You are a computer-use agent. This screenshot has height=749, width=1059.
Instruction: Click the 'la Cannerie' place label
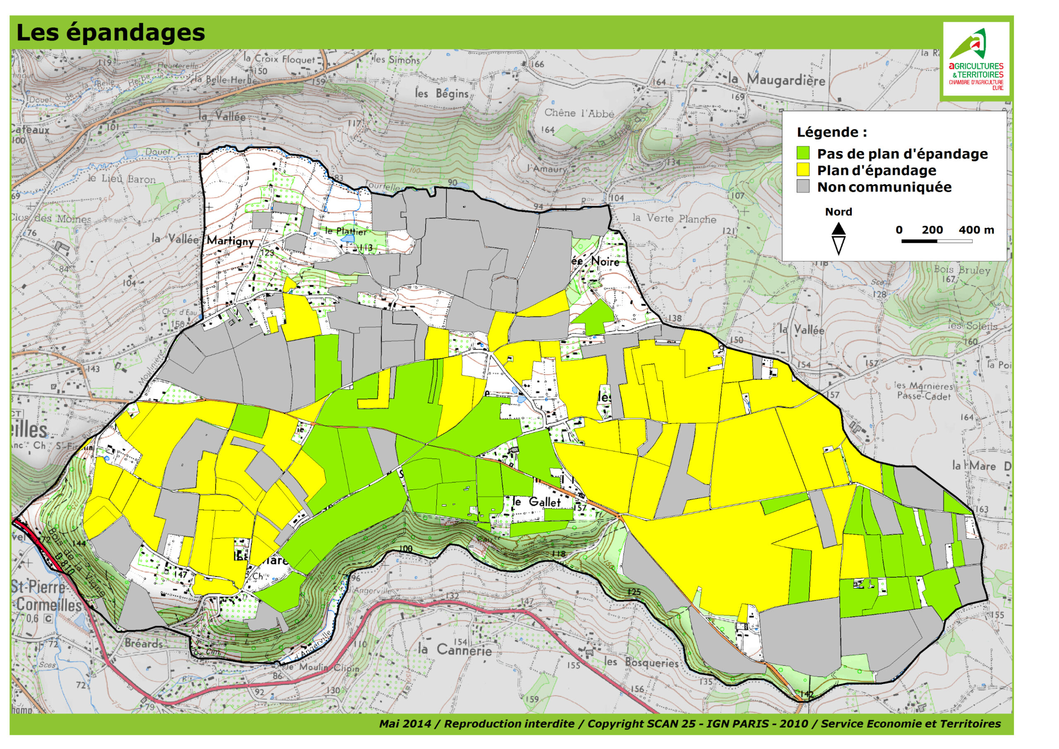click(455, 650)
